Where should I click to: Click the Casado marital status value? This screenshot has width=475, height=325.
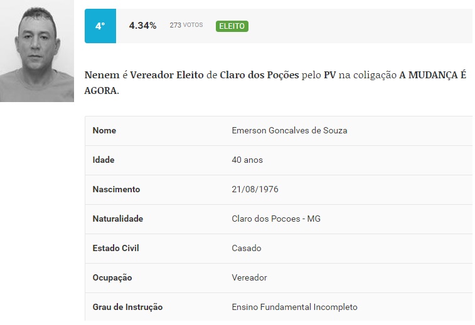coord(246,248)
